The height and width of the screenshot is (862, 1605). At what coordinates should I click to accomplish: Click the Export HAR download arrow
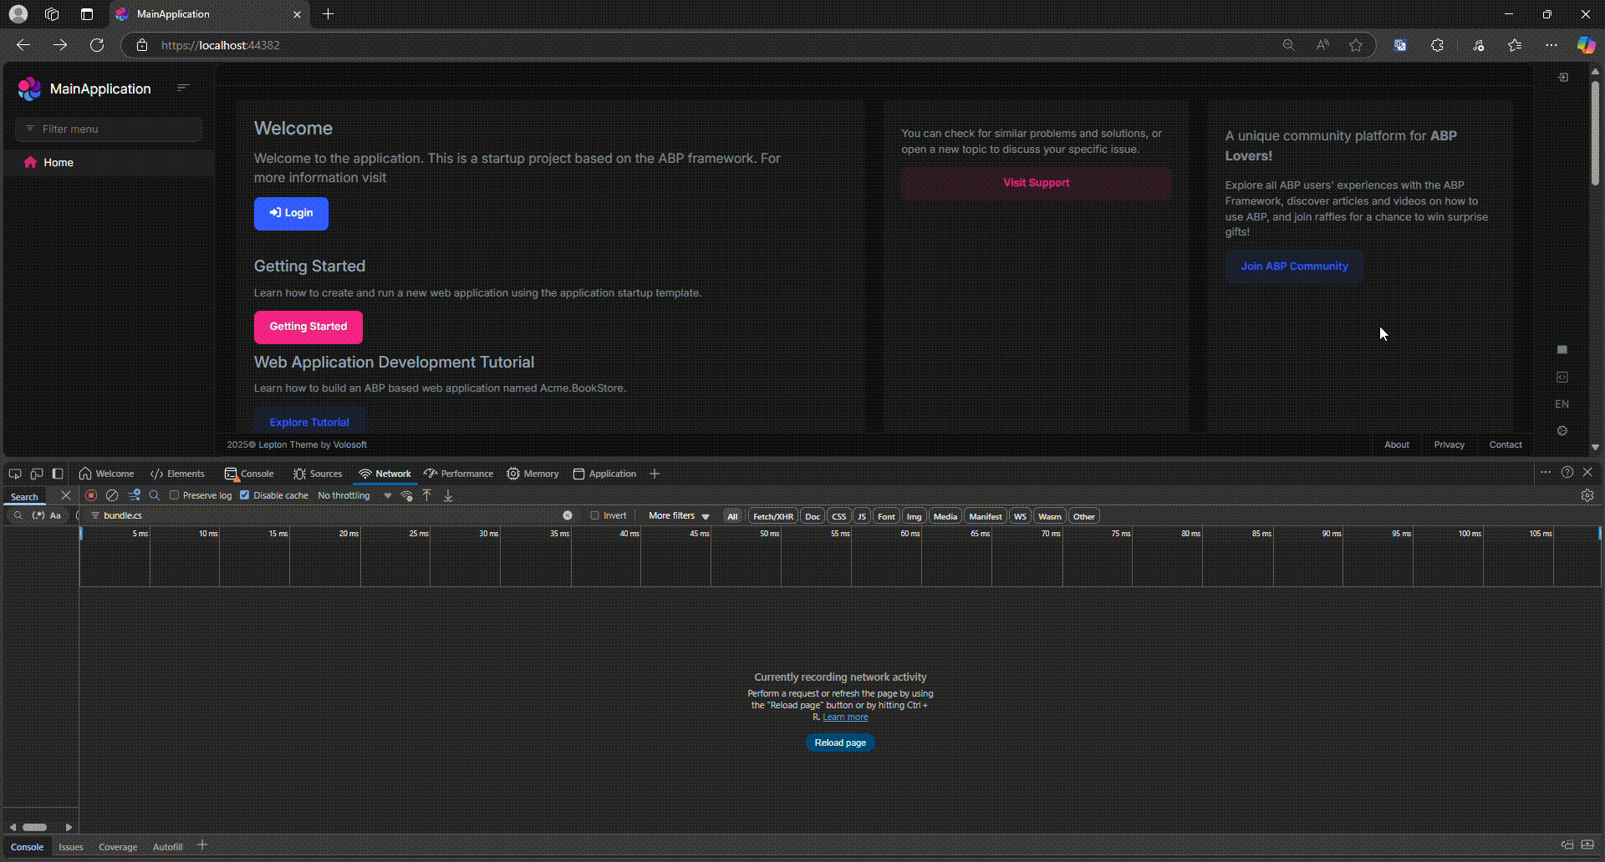pos(448,495)
